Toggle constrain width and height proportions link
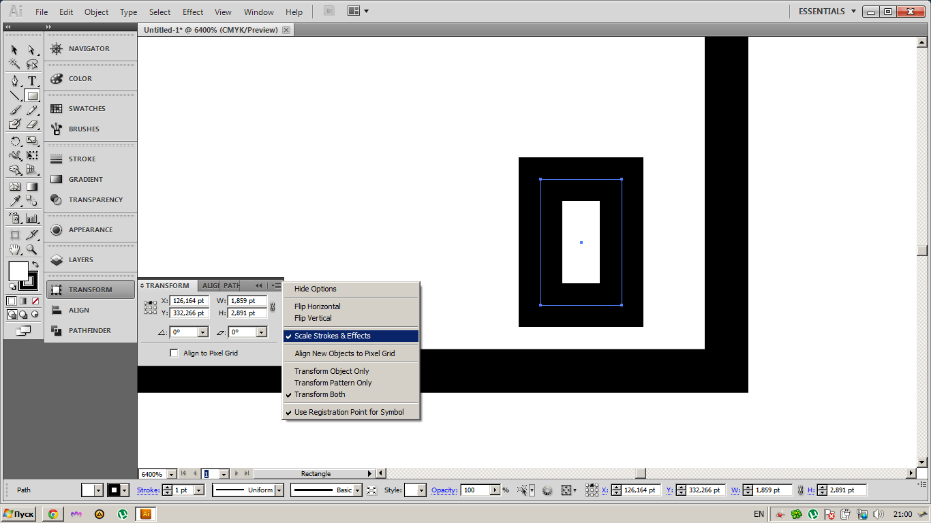This screenshot has height=523, width=931. tap(273, 307)
